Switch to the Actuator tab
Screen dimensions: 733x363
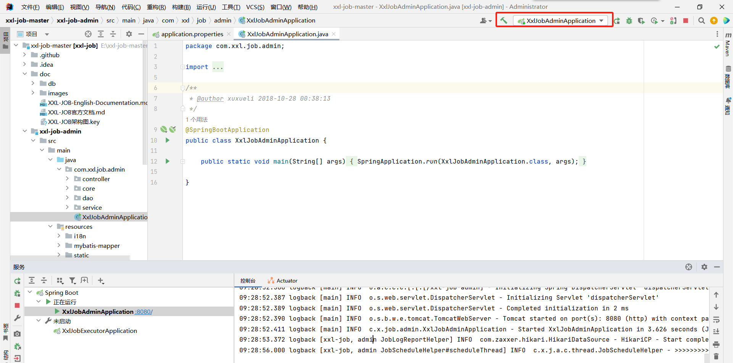click(283, 281)
